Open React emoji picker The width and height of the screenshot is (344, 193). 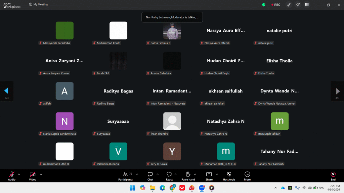(169, 176)
